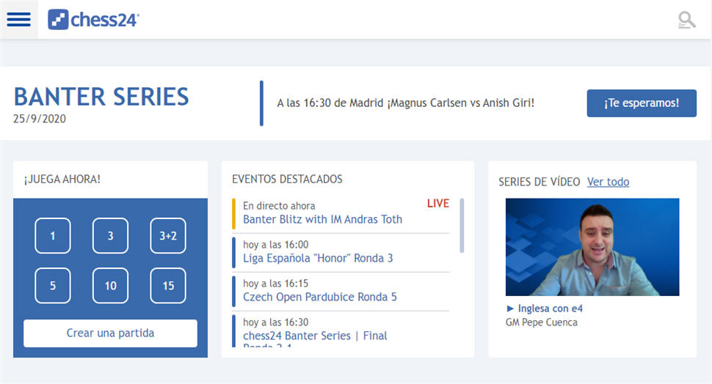Choose the 3+2 time control
This screenshot has height=384, width=712.
[168, 236]
